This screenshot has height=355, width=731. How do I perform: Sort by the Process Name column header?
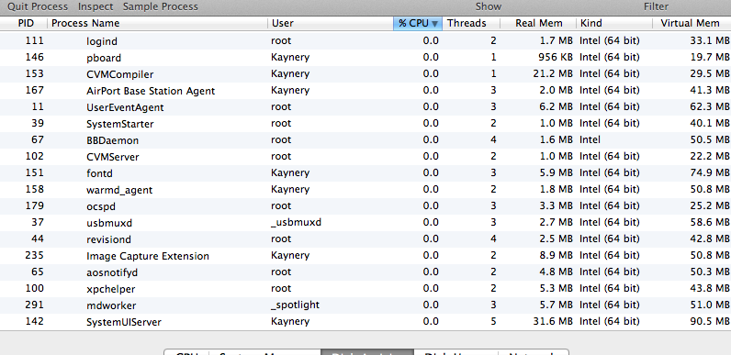coord(85,23)
